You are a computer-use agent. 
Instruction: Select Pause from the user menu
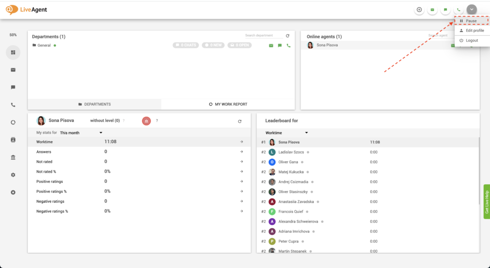471,21
